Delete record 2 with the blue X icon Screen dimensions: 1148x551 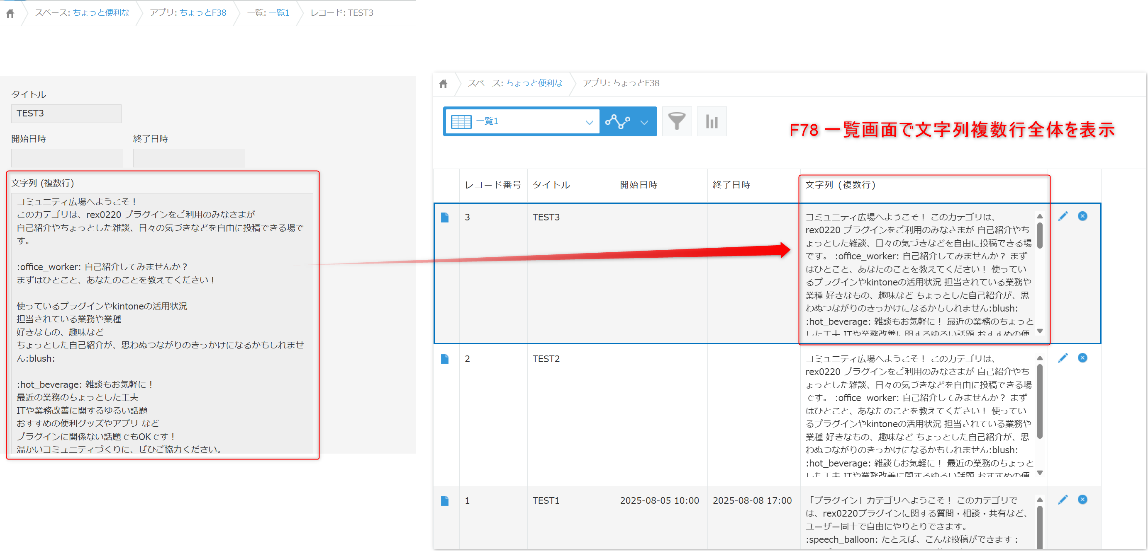click(1082, 358)
